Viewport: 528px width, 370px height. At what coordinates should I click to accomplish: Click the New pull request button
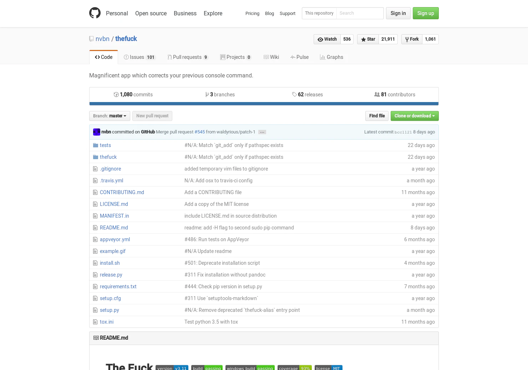point(152,116)
